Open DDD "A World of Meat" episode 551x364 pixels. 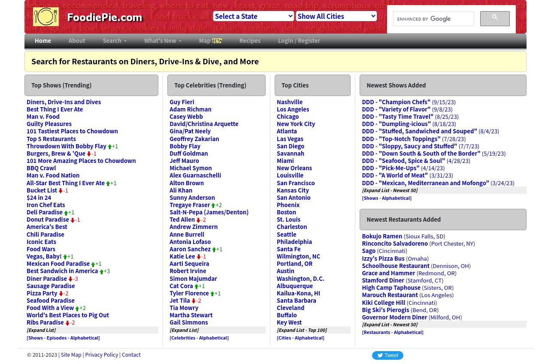(x=395, y=175)
